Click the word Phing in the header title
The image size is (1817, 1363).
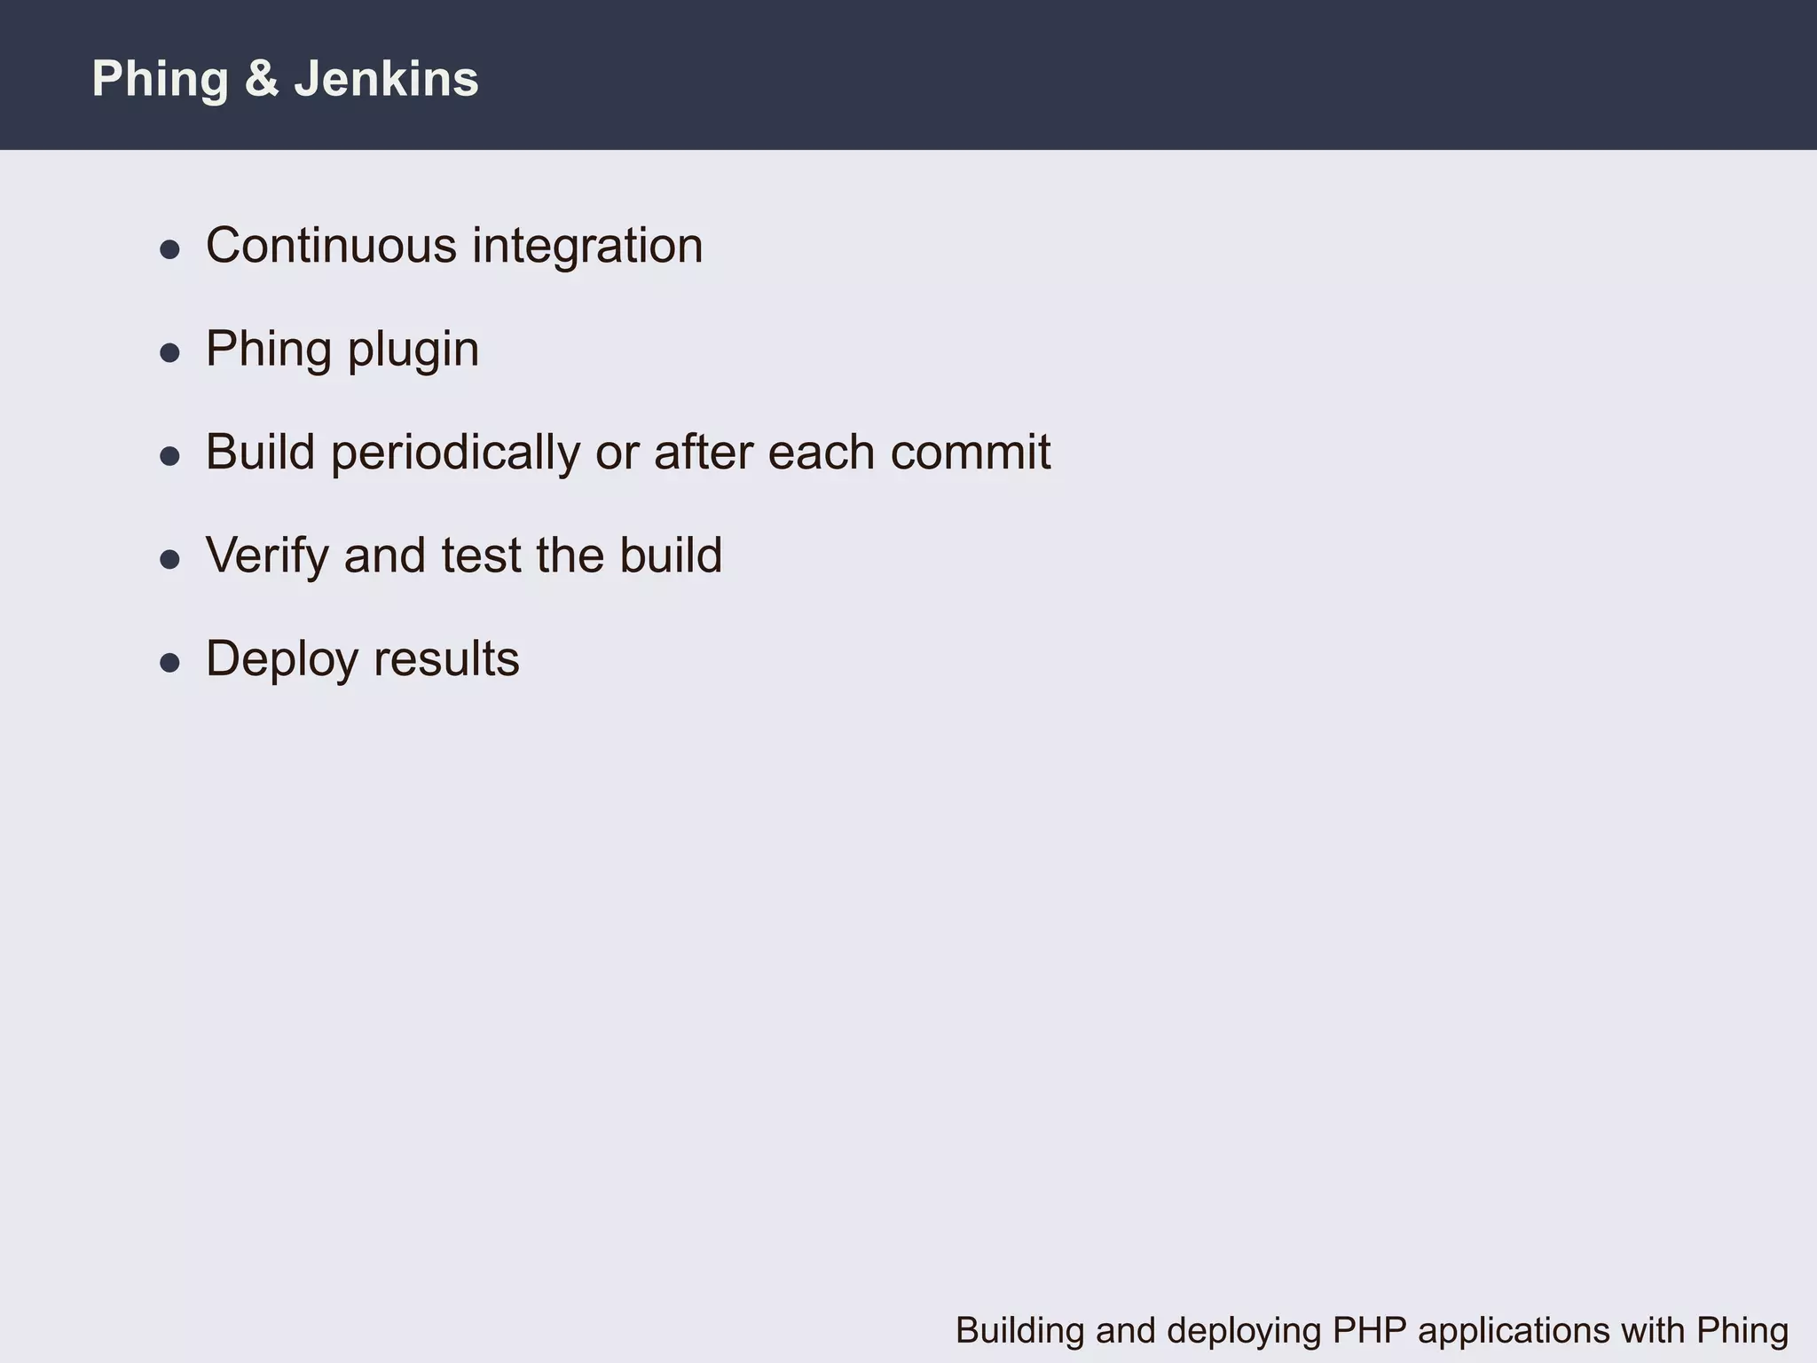(x=160, y=79)
